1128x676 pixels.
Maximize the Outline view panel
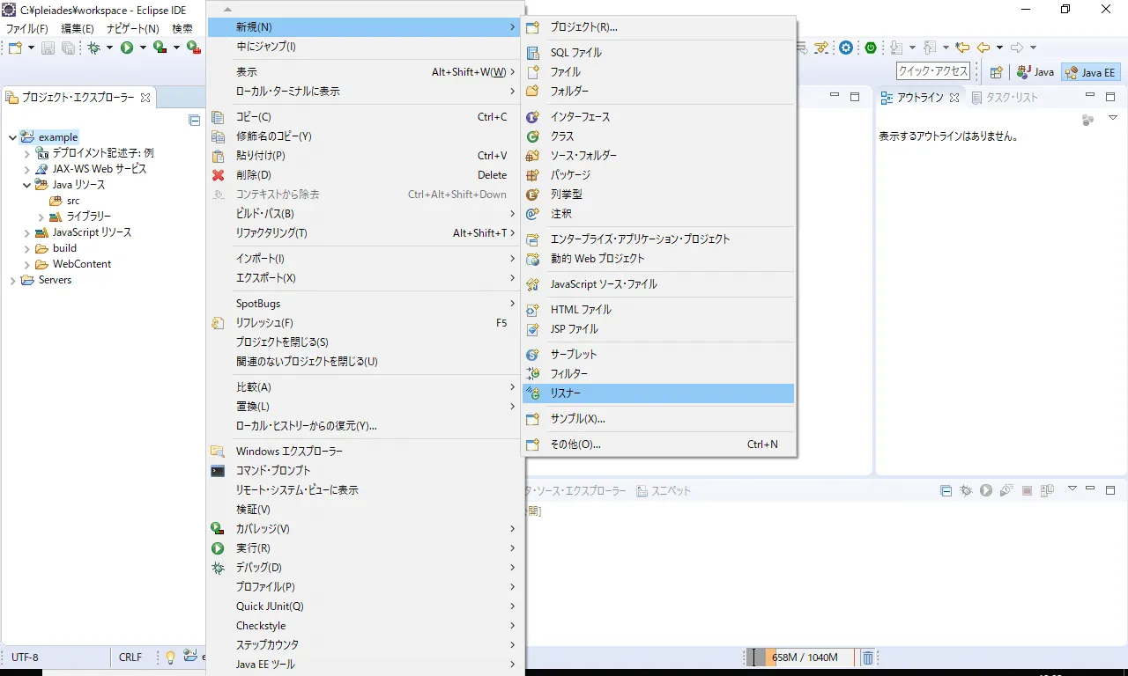tap(1110, 97)
